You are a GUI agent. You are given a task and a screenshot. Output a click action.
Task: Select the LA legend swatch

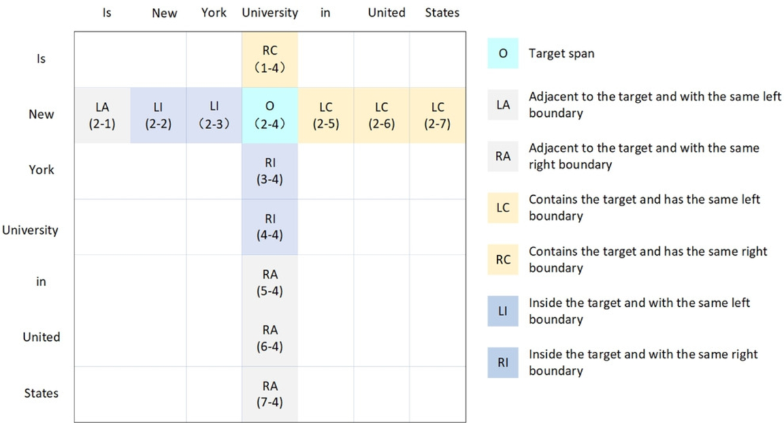click(x=502, y=105)
